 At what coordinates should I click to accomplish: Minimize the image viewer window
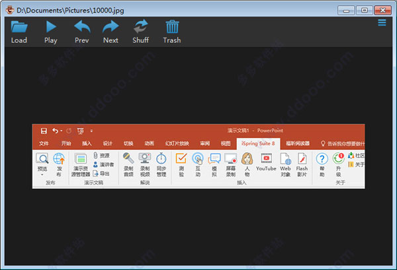click(346, 11)
